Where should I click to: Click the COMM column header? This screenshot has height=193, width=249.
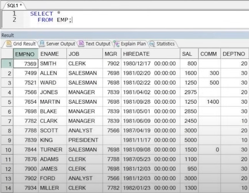(210, 54)
